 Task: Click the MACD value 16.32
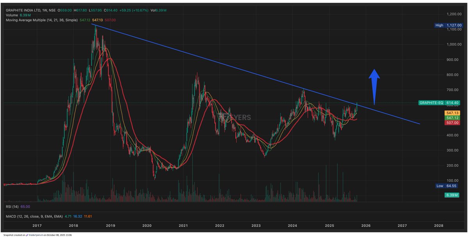(x=78, y=217)
